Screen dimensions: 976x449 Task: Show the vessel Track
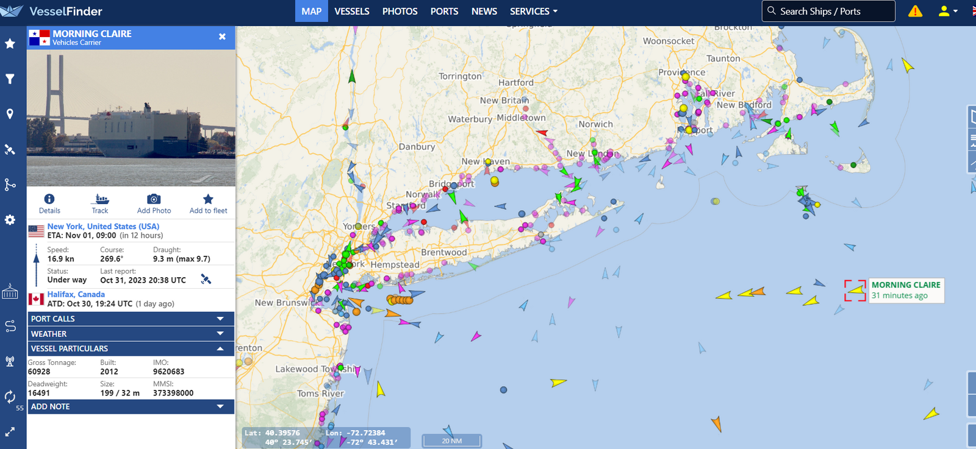(x=100, y=203)
